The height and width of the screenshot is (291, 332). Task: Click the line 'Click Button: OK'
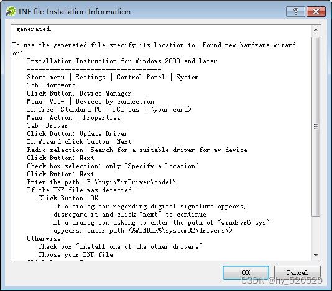coord(68,198)
